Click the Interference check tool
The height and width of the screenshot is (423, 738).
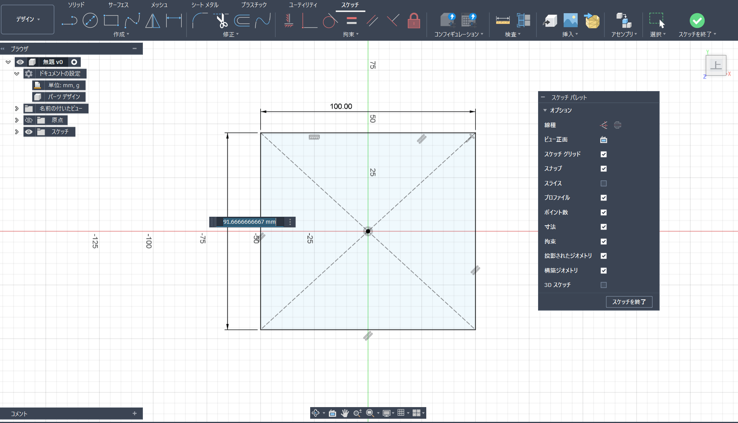[x=524, y=21]
